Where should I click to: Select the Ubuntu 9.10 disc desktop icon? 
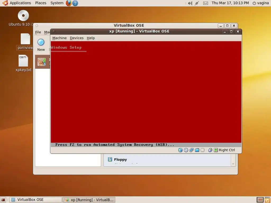23,18
